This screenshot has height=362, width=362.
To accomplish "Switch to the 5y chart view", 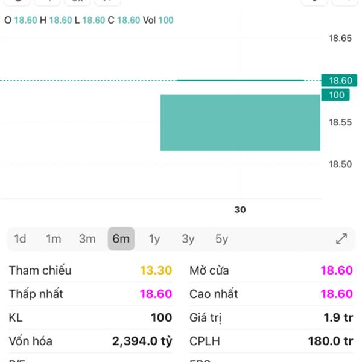I will 222,239.
